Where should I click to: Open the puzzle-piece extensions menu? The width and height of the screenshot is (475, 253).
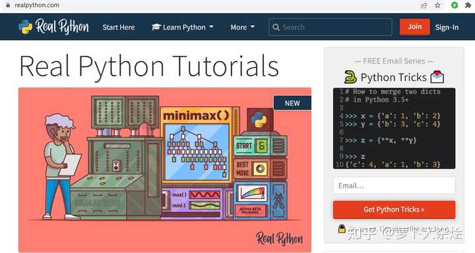coord(468,5)
